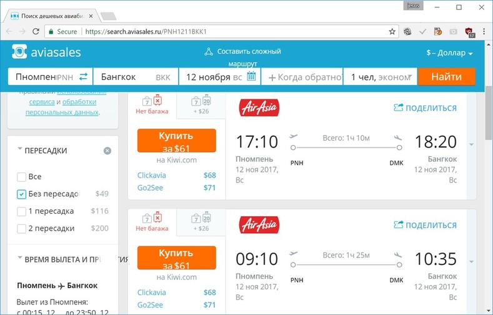The height and width of the screenshot is (315, 493).
Task: Open the departure date calendar icon
Action: (251, 76)
